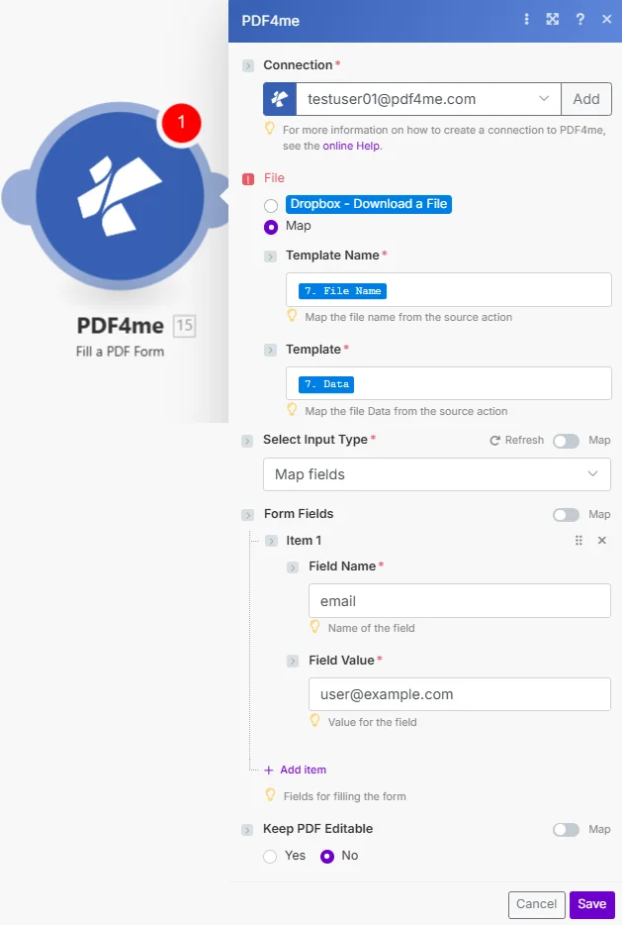Click the Template input box
The height and width of the screenshot is (925, 622).
click(449, 383)
